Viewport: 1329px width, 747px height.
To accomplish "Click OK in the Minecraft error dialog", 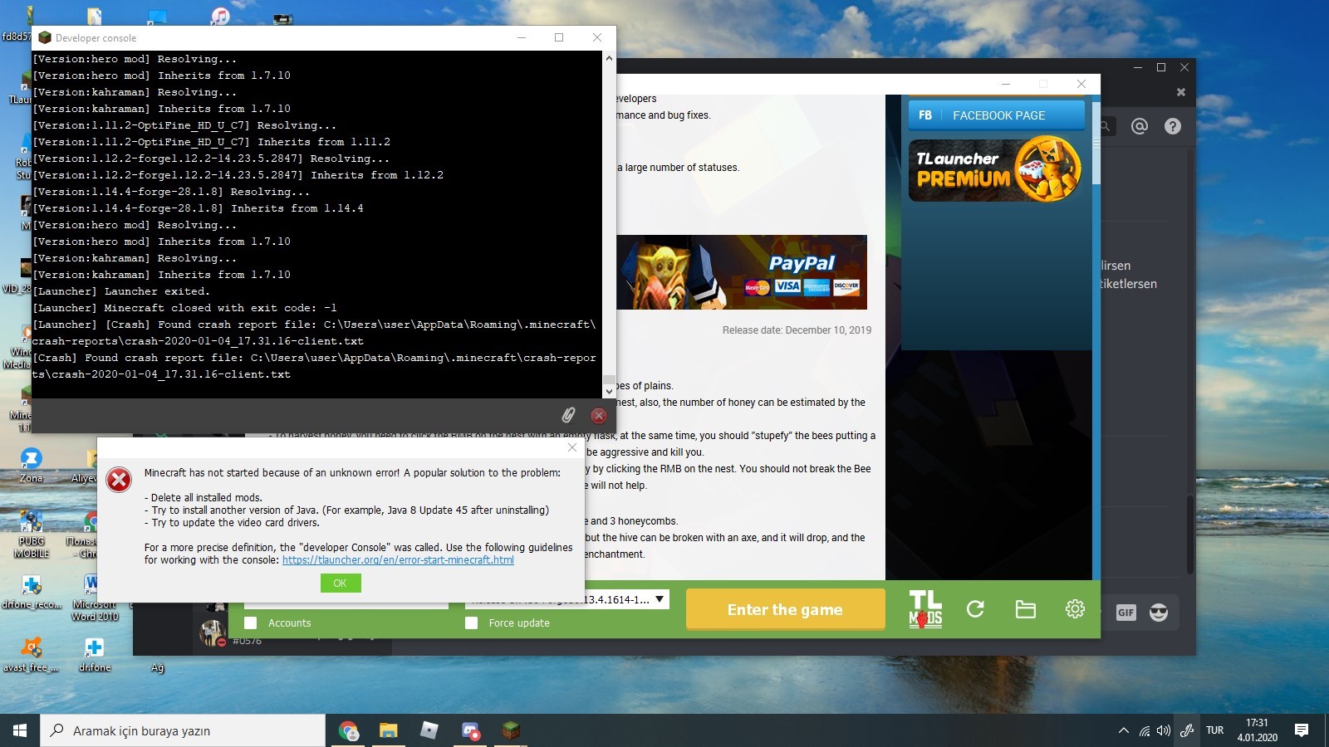I will coord(341,583).
